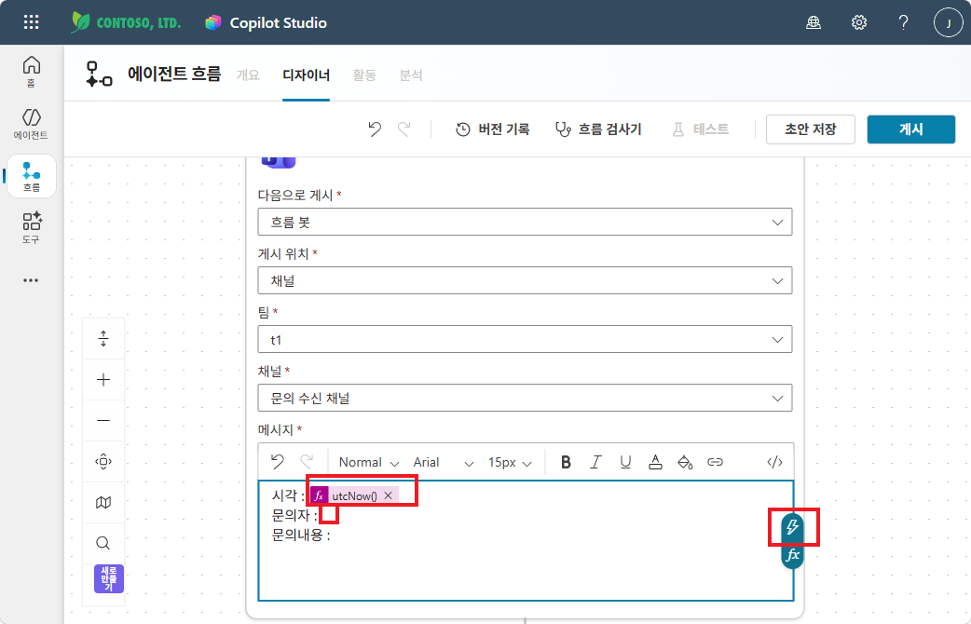Open the 도구 sidebar item
The height and width of the screenshot is (624, 971).
coord(31,228)
